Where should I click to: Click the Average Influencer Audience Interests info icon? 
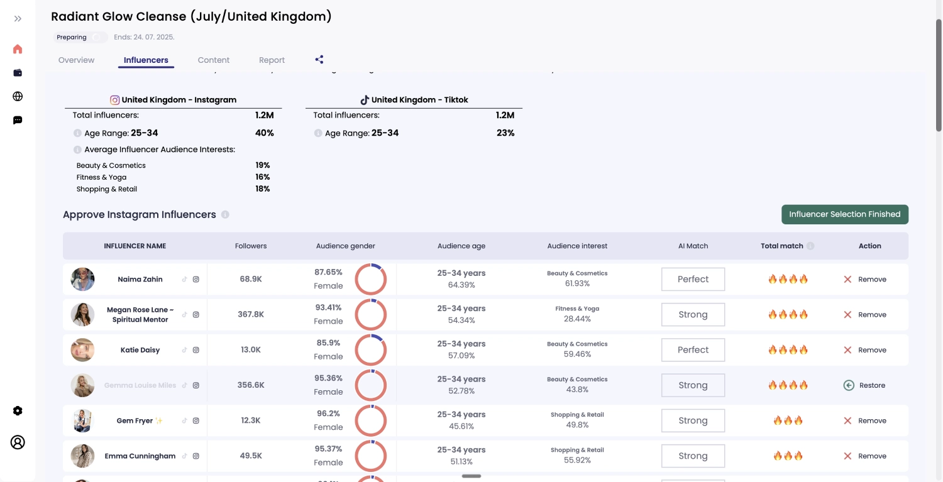coord(77,150)
